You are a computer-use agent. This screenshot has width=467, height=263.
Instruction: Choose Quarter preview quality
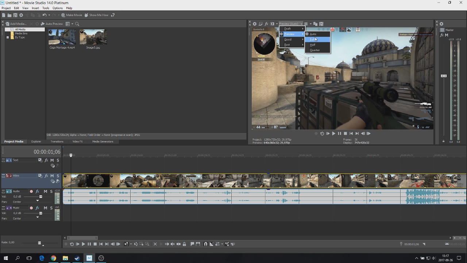coord(317,50)
